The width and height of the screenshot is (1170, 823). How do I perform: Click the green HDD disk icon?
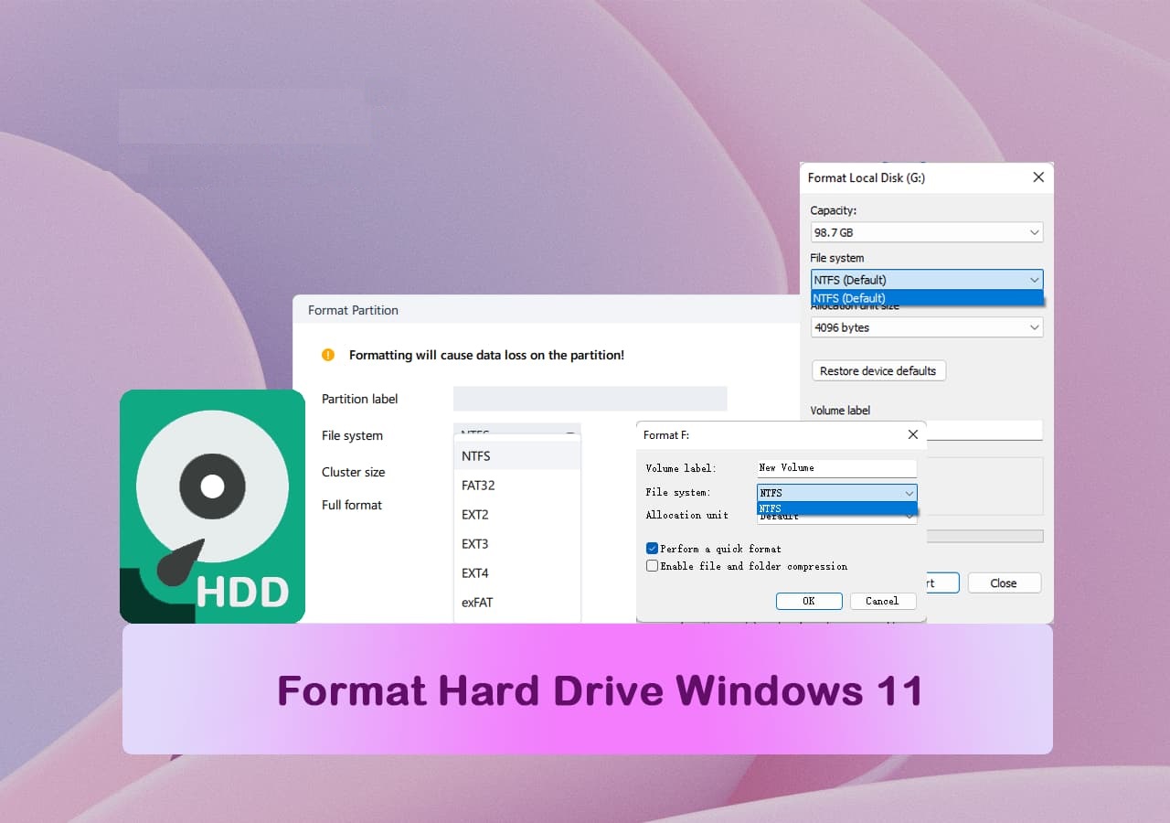(x=212, y=507)
